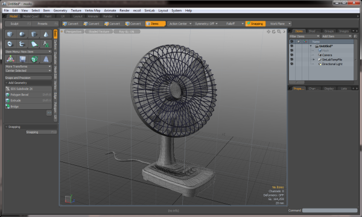Click the transform tool icon

pos(10,59)
